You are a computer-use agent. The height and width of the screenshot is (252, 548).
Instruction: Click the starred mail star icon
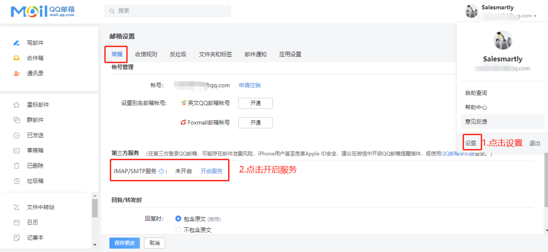coord(16,105)
